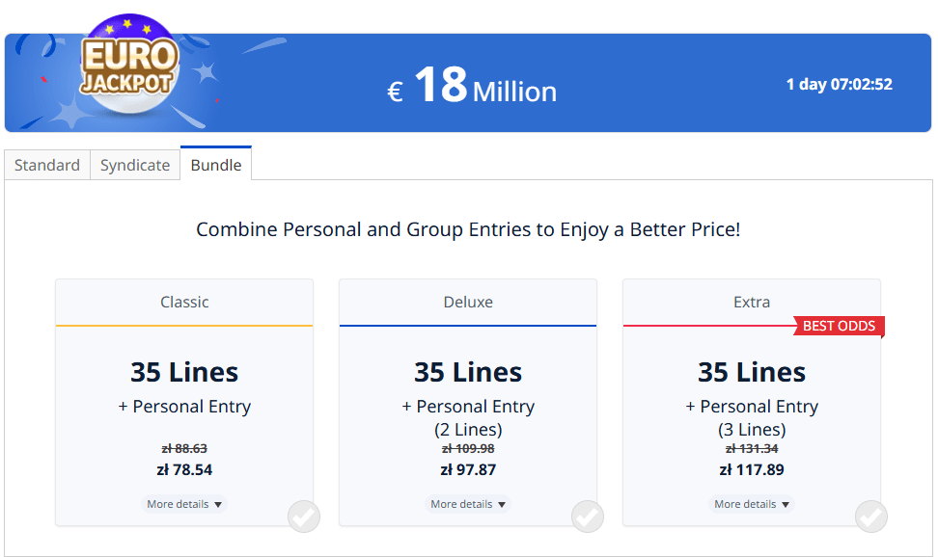Image resolution: width=938 pixels, height=557 pixels.
Task: Click the countdown timer
Action: click(840, 84)
